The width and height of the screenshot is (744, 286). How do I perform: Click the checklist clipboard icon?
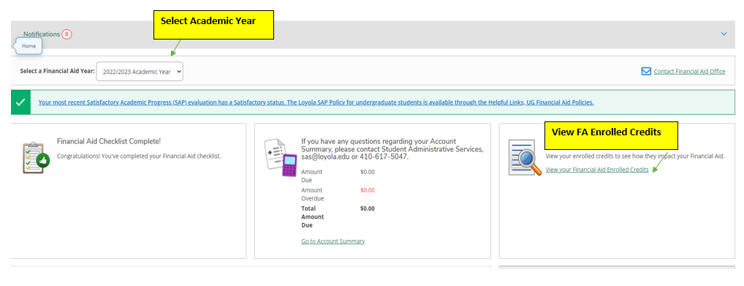pyautogui.click(x=36, y=158)
